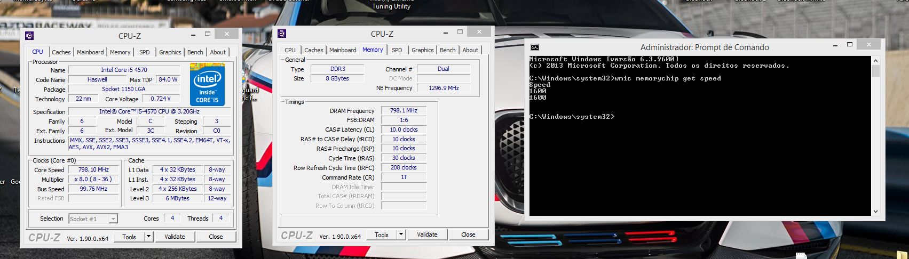Select CPU tab in the Memory CPU-Z window
This screenshot has width=909, height=259.
290,50
